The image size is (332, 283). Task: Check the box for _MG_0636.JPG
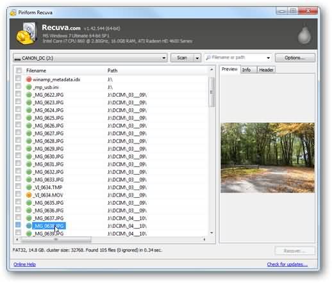tap(18, 209)
